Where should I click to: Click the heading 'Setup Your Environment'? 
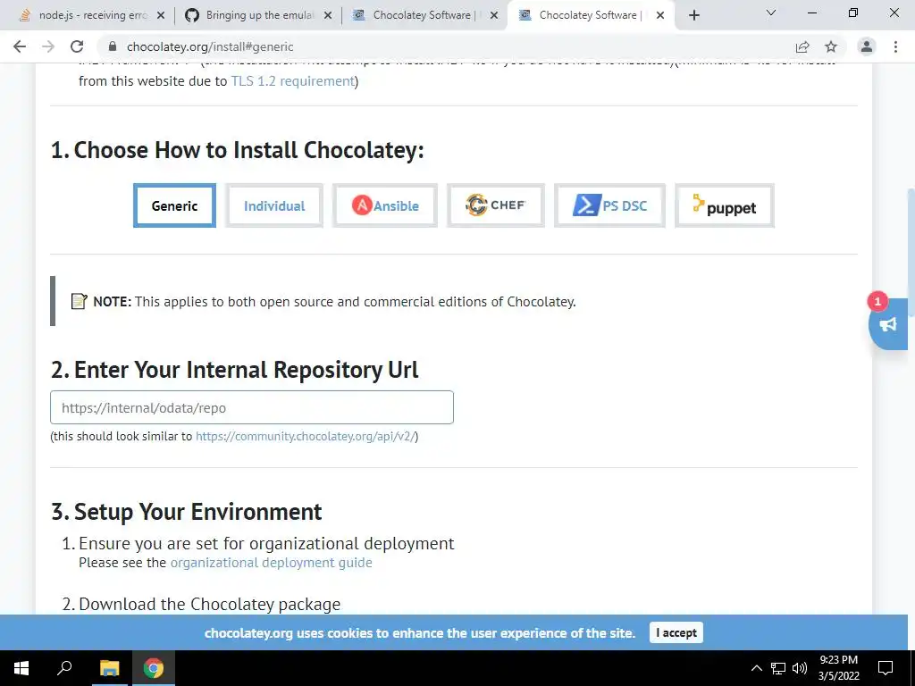pos(197,512)
